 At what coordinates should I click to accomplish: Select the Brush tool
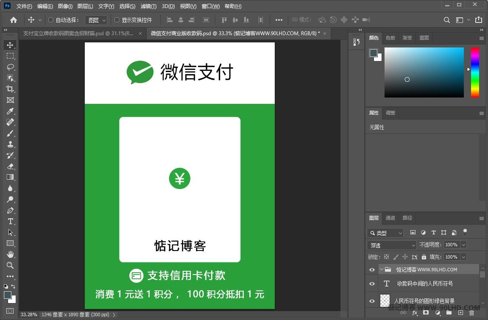point(10,133)
